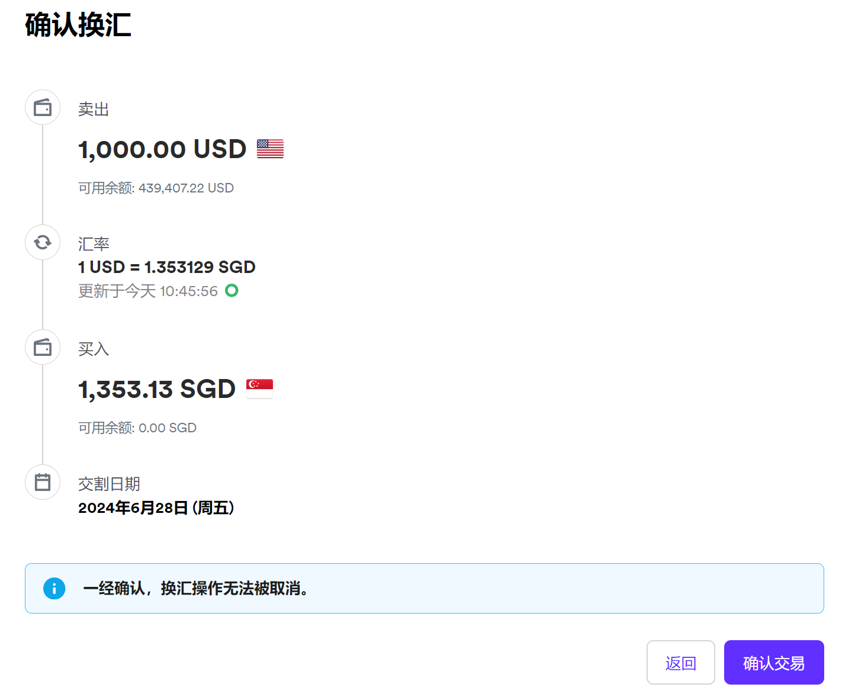
Task: Click the 1,000.00 USD sell amount
Action: click(162, 149)
